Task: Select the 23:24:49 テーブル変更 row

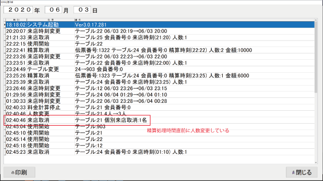Action: [160, 69]
